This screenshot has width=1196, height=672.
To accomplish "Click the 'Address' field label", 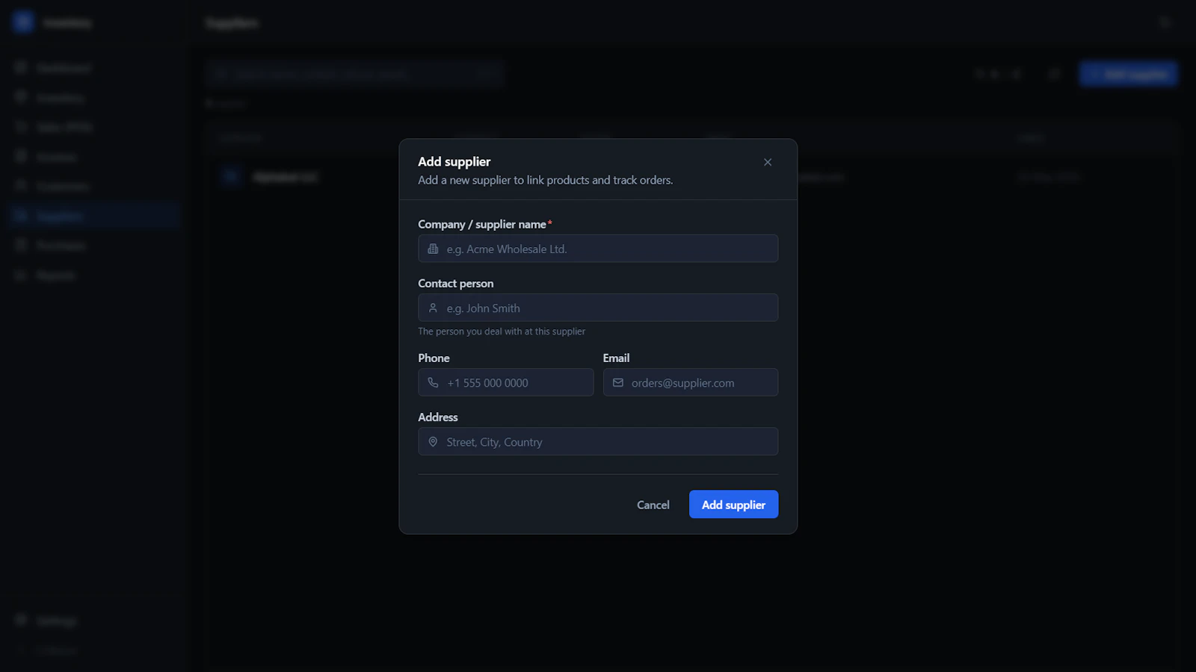I will point(438,417).
